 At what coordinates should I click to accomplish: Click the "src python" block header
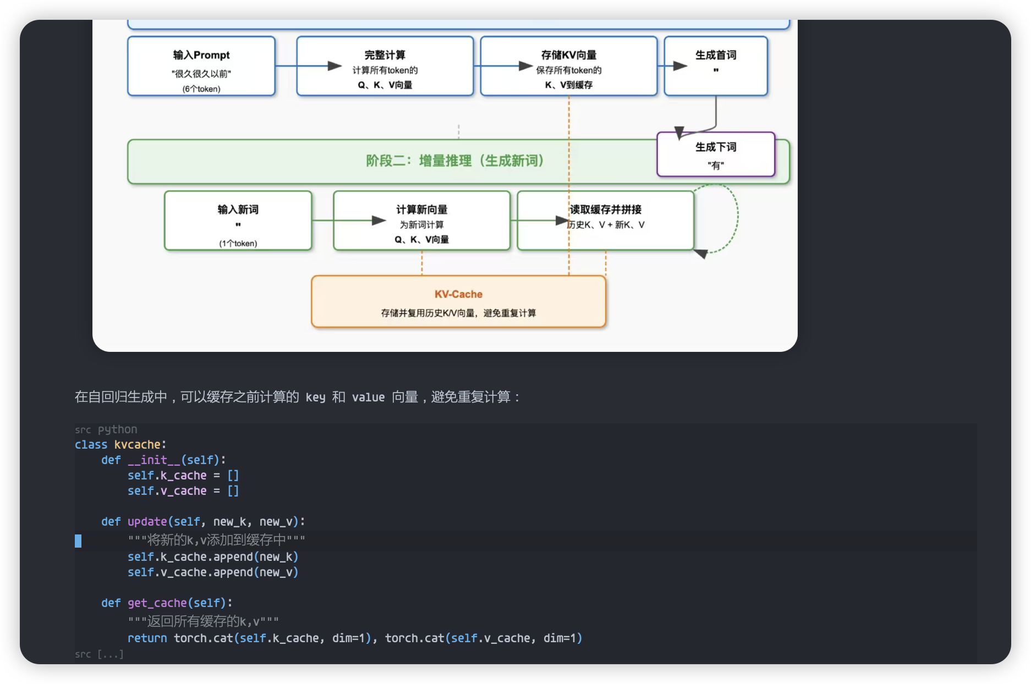pos(106,429)
